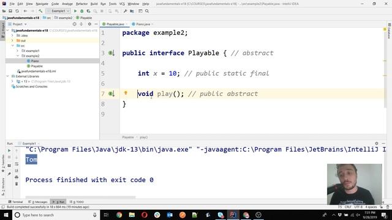Screen dimensions: 392x220
Task: Collapse External Libraries node
Action: pos(7,76)
